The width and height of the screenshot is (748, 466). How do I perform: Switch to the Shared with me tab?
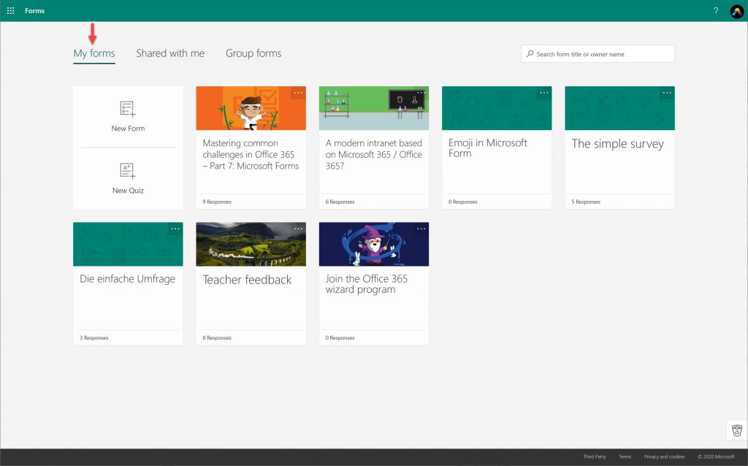click(x=170, y=53)
